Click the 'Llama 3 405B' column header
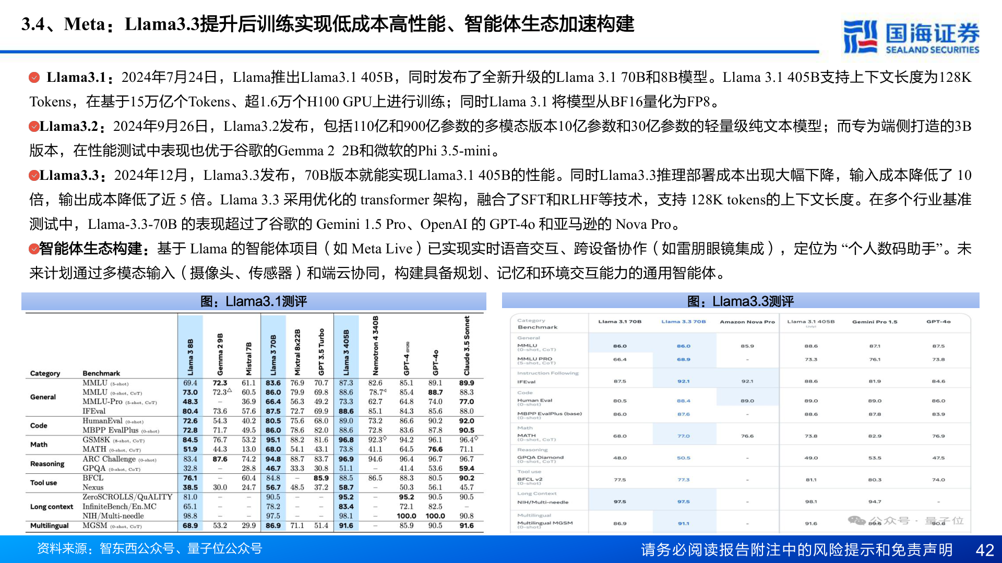The width and height of the screenshot is (1002, 563). pos(346,352)
